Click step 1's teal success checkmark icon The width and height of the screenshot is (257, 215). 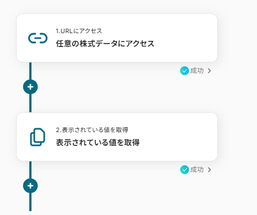pos(185,71)
